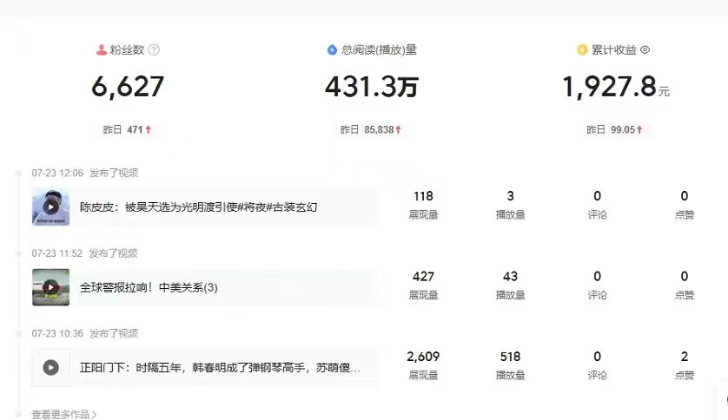Click likes count for 陈皮皮 video
The height and width of the screenshot is (420, 728).
(x=685, y=196)
